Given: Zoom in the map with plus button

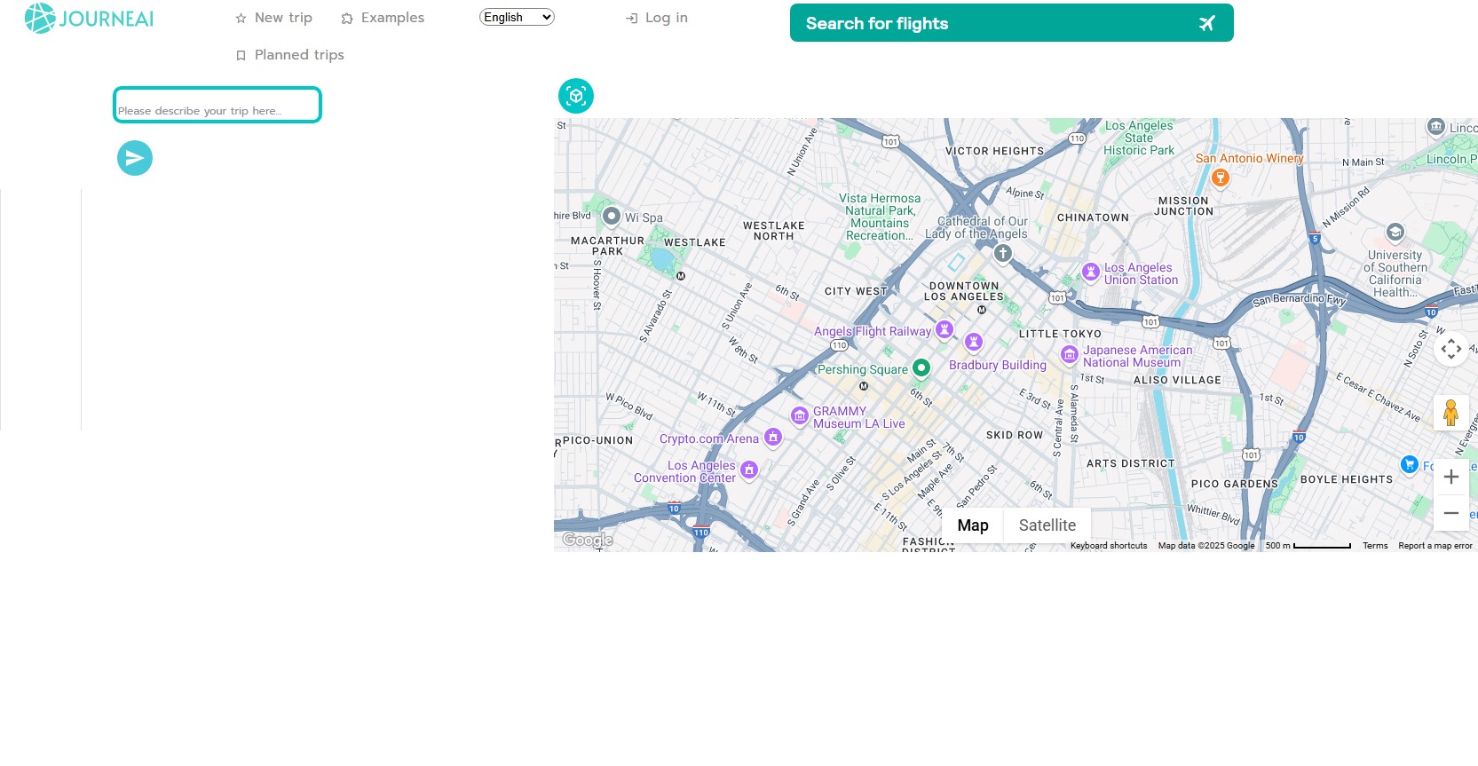Looking at the screenshot, I should point(1450,477).
